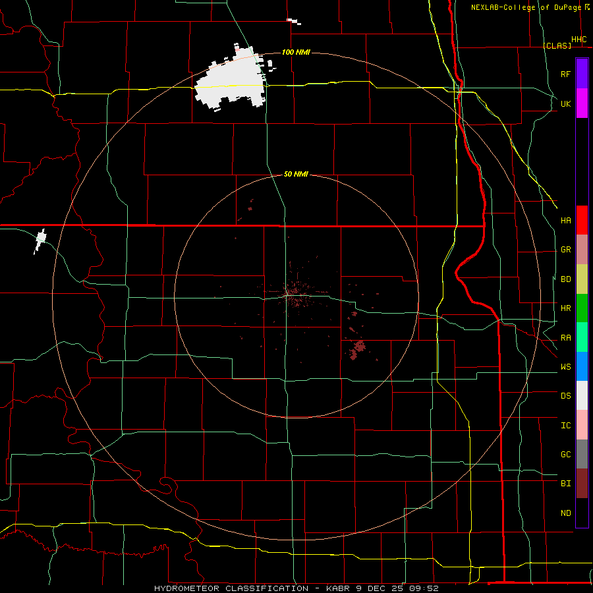Click the HA red legend swatch

pos(582,220)
